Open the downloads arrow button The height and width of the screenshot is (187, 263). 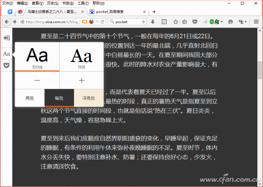click(153, 22)
